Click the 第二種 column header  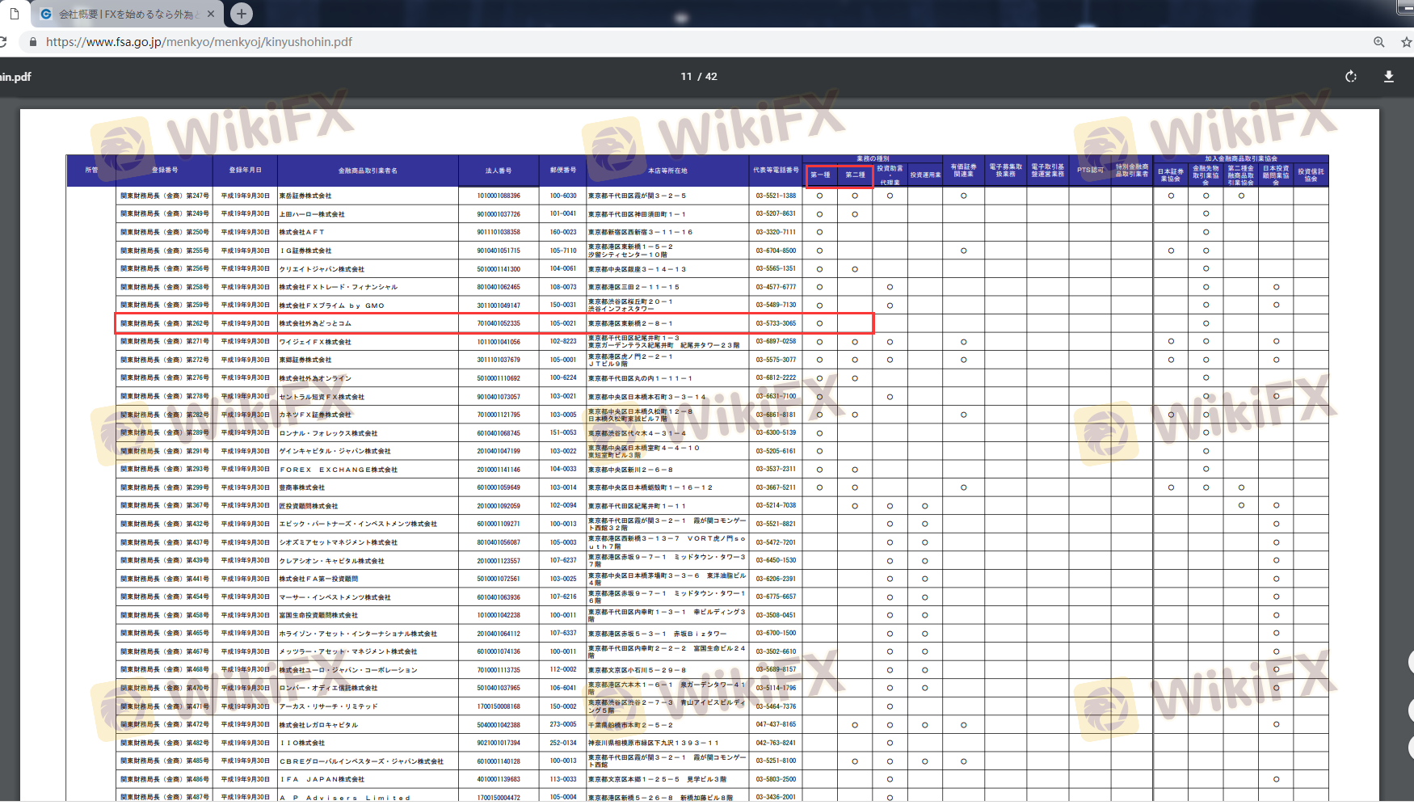tap(855, 175)
